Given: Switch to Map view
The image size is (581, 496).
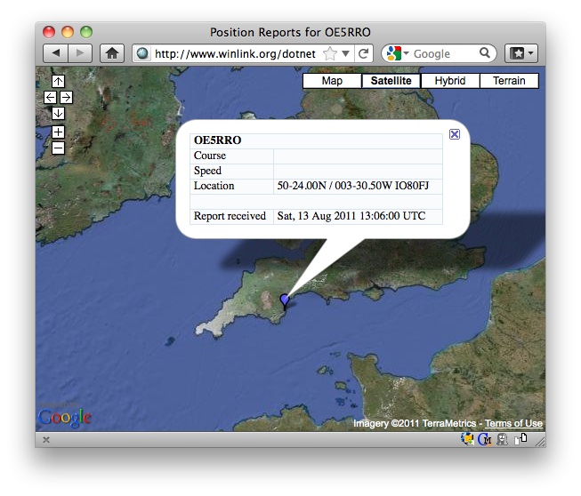Looking at the screenshot, I should pyautogui.click(x=332, y=81).
